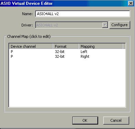Close the ASIO Virtual Device Editor window
Screen dimensions: 135x129
[131, 3]
